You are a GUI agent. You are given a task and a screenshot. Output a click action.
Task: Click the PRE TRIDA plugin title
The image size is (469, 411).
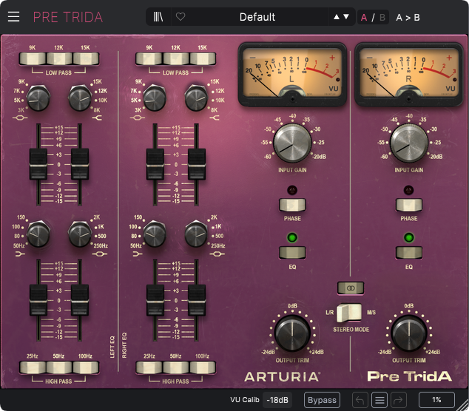coord(68,17)
